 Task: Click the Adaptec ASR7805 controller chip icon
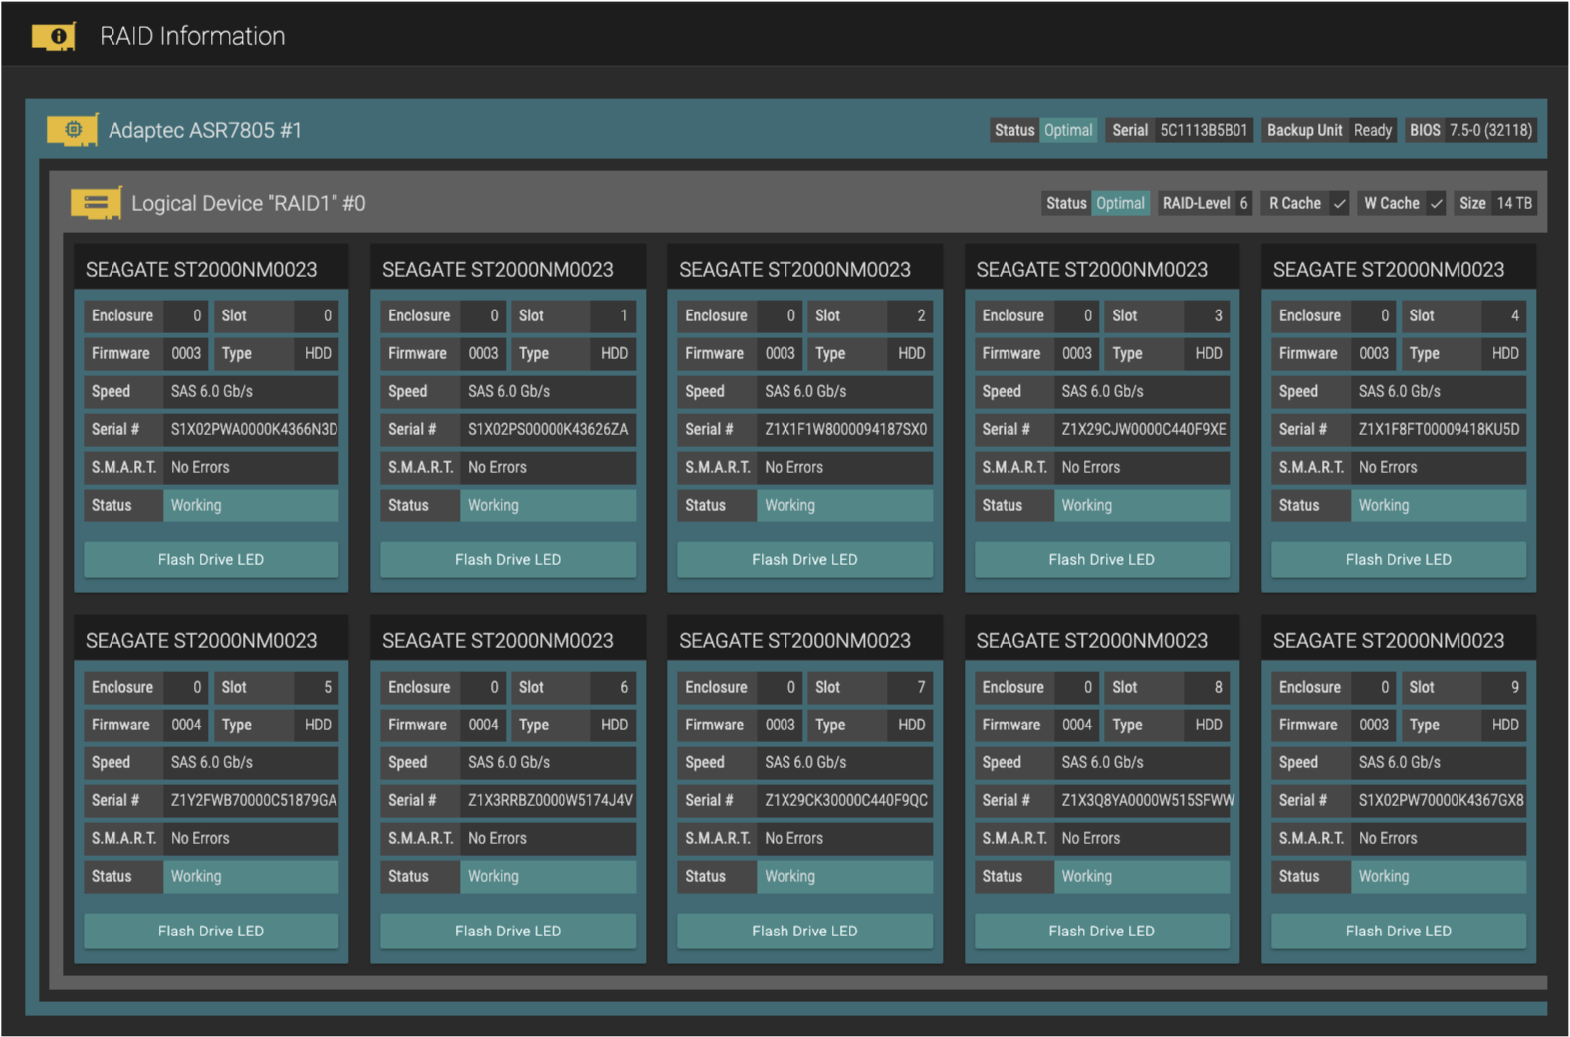[72, 130]
